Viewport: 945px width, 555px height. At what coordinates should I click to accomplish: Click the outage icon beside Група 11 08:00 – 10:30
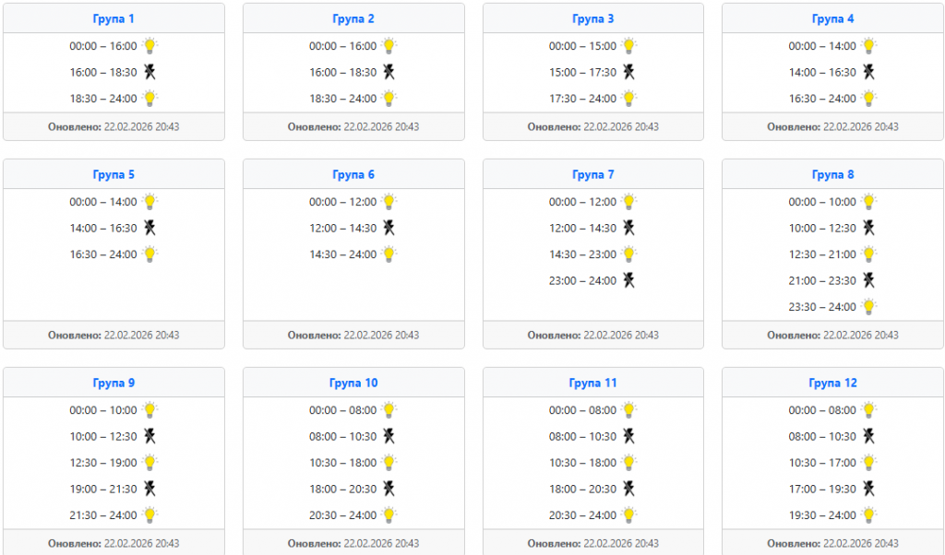point(629,436)
